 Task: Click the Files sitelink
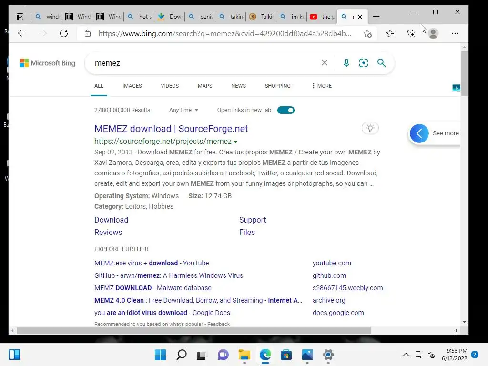pyautogui.click(x=247, y=232)
